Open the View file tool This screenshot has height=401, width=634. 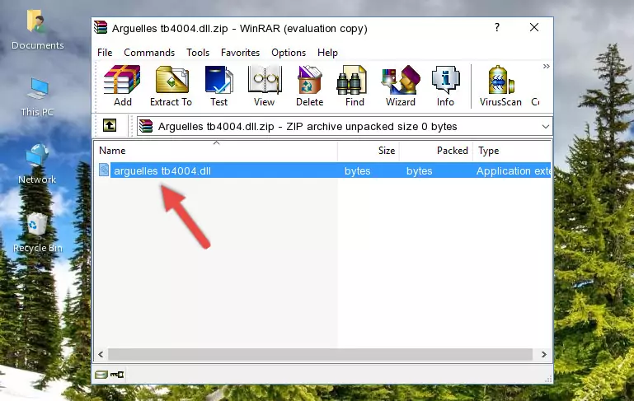tap(265, 86)
